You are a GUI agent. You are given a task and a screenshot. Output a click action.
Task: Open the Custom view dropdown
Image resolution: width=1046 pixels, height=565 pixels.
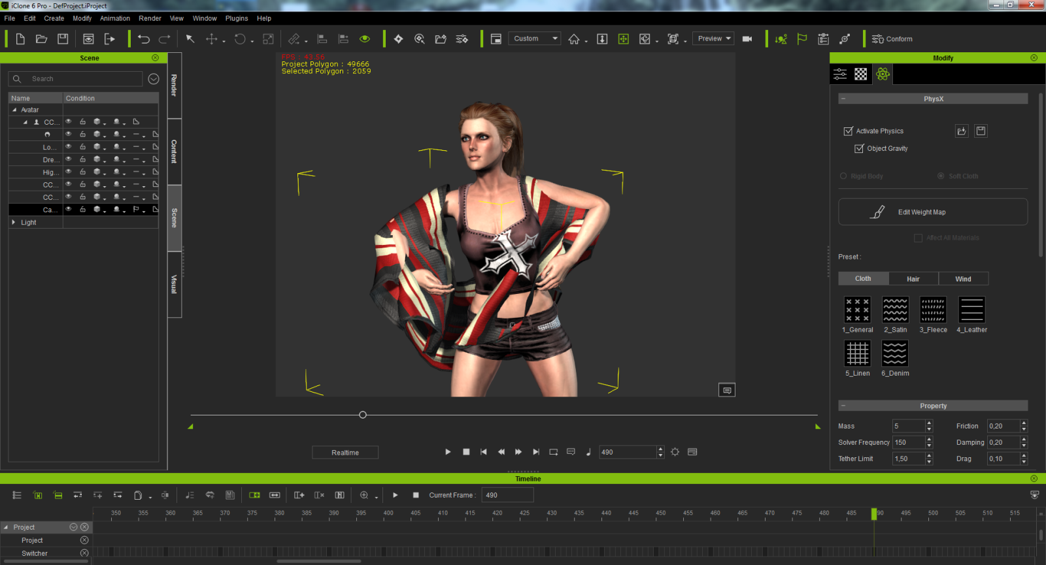tap(535, 39)
